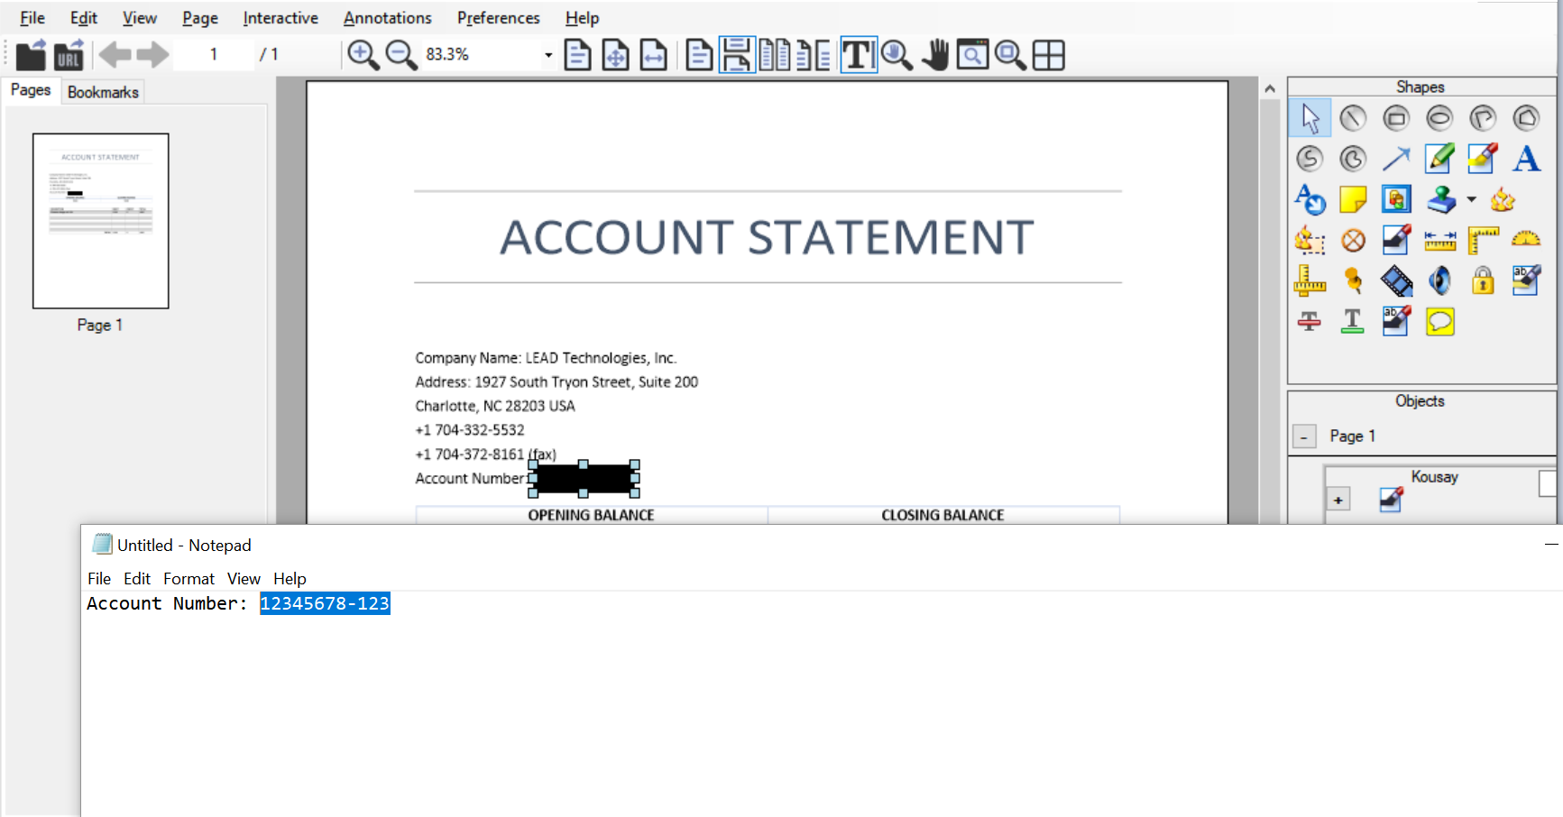This screenshot has width=1563, height=817.
Task: Select the Ellipse shape tool
Action: tap(1439, 117)
